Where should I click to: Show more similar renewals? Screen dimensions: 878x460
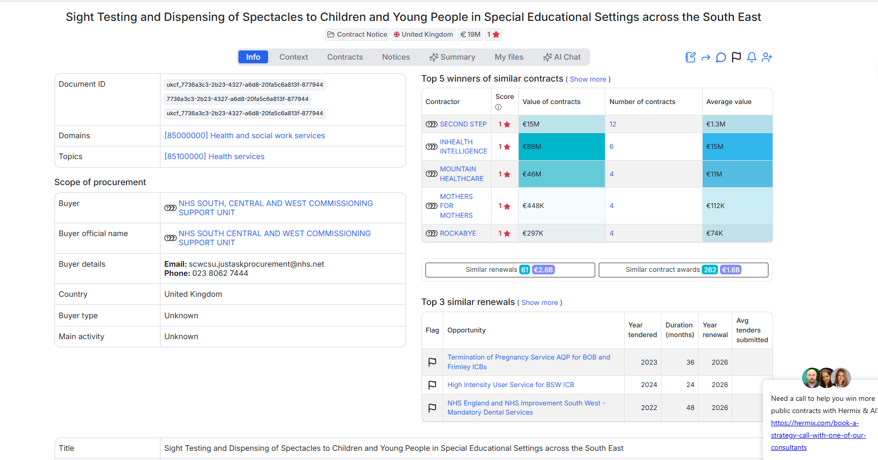pyautogui.click(x=540, y=302)
